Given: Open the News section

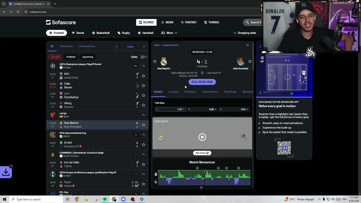Looking at the screenshot, I should (x=167, y=22).
